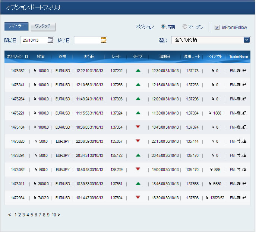Select position ID 1473620 cell
Image resolution: width=256 pixels, height=232 pixels.
(x=18, y=141)
